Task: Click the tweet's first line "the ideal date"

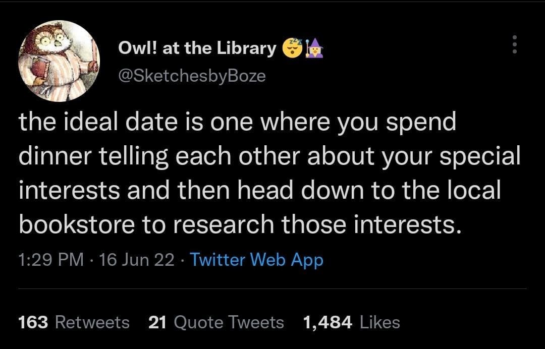Action: coord(90,123)
